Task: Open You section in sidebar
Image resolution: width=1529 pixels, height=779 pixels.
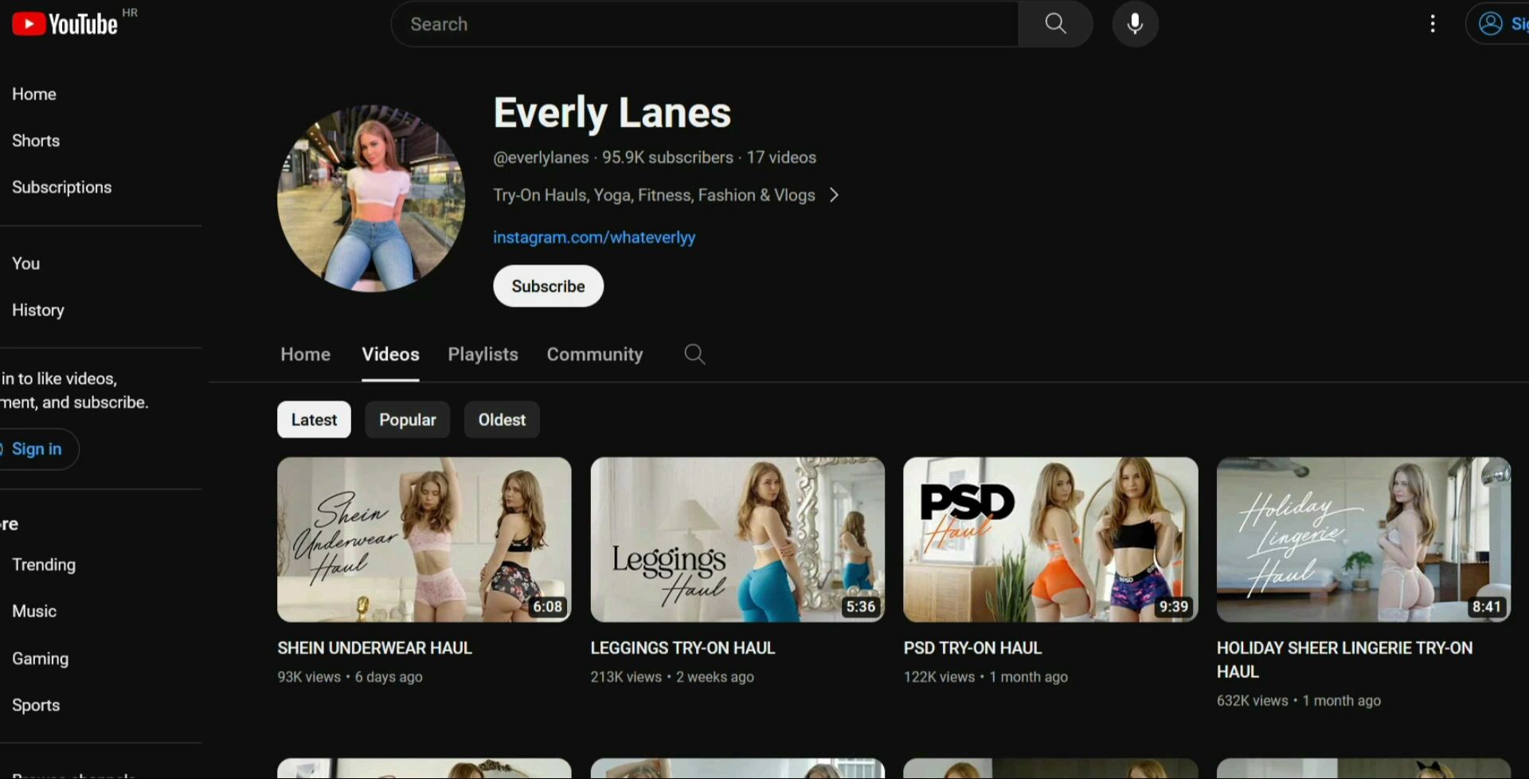Action: pos(25,264)
